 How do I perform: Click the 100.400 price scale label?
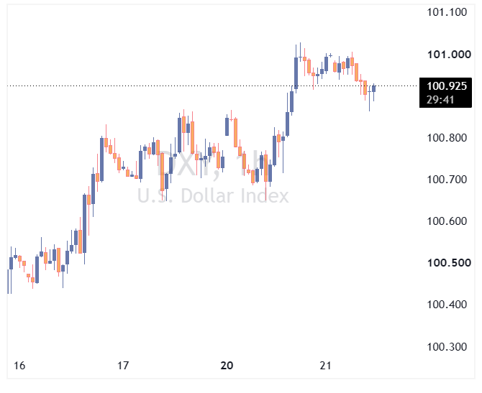447,305
